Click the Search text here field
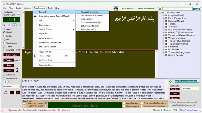Image resolution: width=202 pixels, height=113 pixels. click(85, 105)
